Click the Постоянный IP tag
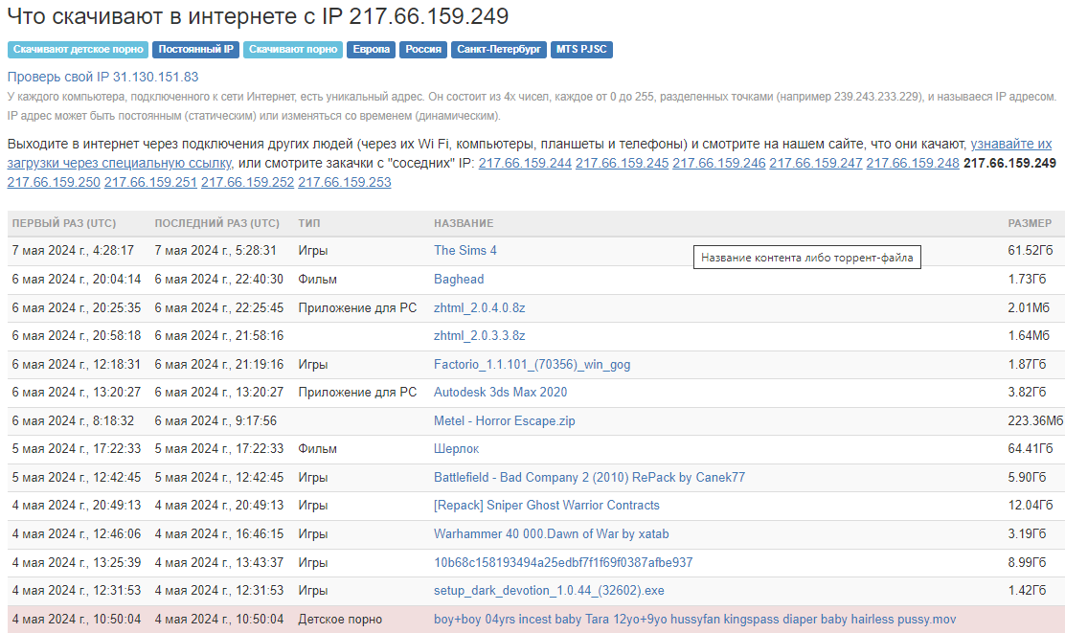Image resolution: width=1065 pixels, height=633 pixels. point(195,50)
